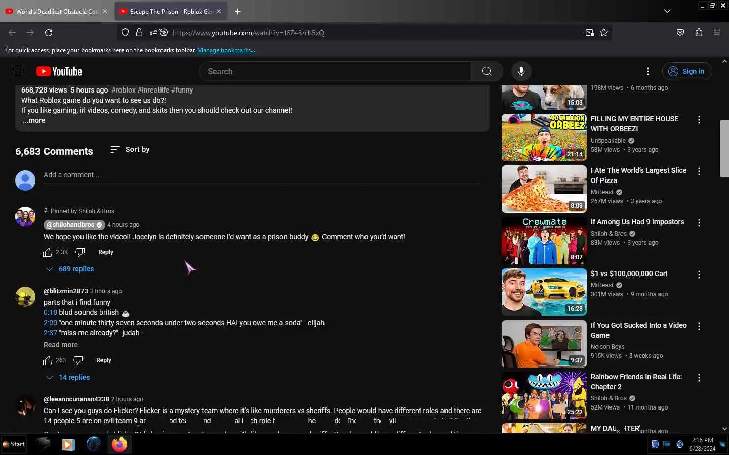Open options for Among Us 9 Impostors video
Screen dimensions: 729x455
click(x=699, y=223)
